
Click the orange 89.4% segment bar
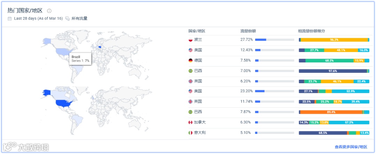pyautogui.click(x=331, y=112)
